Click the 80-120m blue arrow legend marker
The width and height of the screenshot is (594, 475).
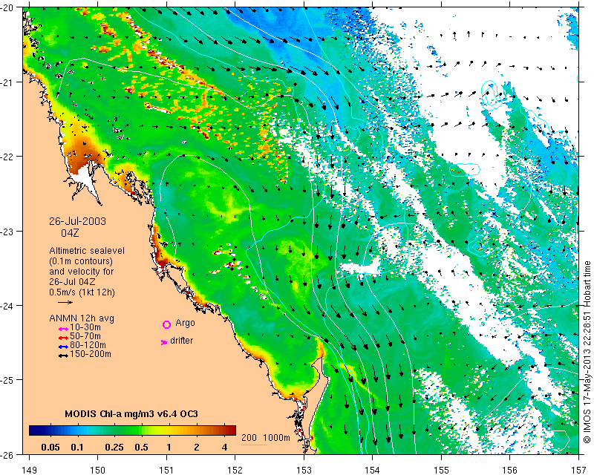tap(63, 347)
